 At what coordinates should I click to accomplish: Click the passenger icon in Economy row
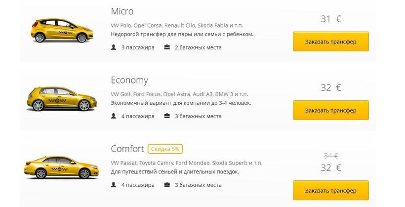(x=114, y=116)
